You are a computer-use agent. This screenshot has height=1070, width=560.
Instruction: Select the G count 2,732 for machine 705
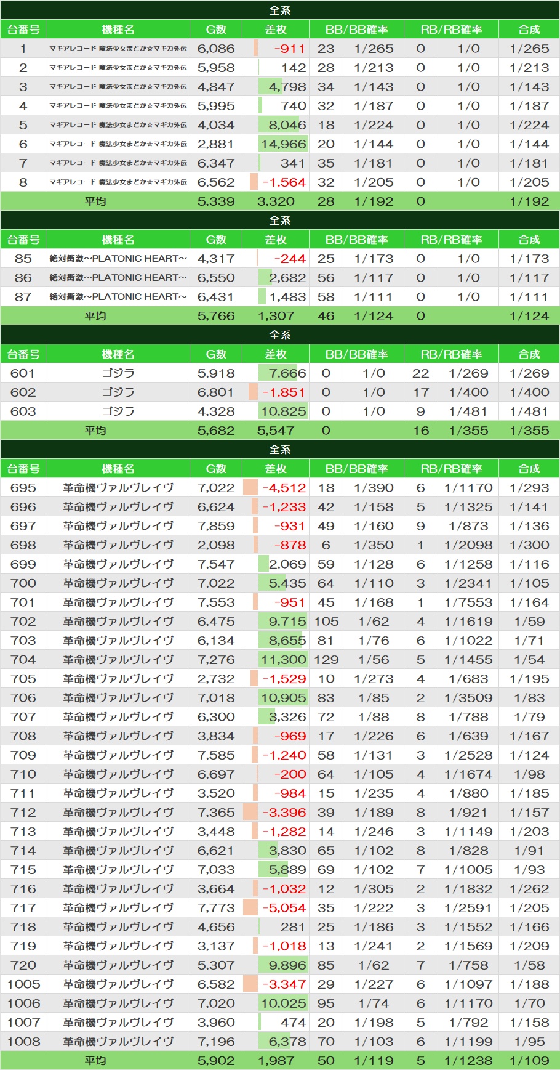click(216, 679)
